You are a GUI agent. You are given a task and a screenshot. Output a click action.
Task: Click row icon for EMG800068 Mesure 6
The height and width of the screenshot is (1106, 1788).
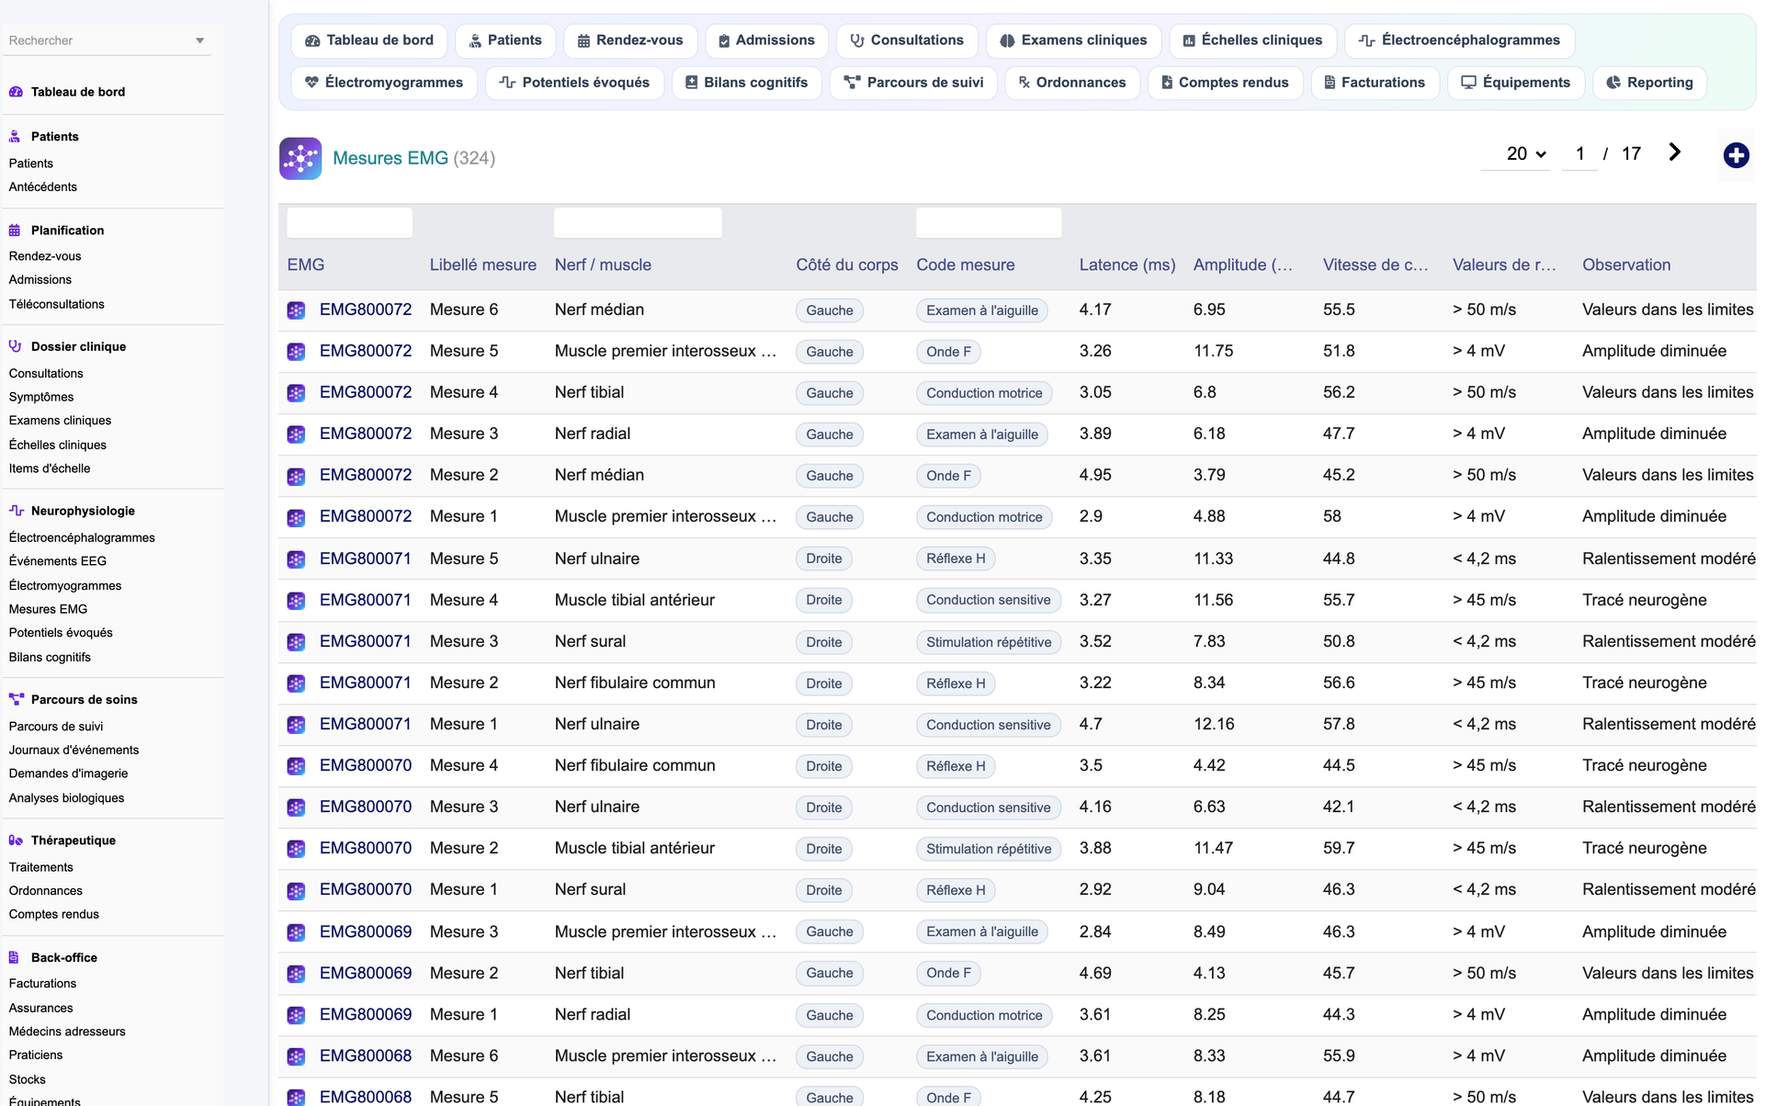pyautogui.click(x=296, y=1056)
